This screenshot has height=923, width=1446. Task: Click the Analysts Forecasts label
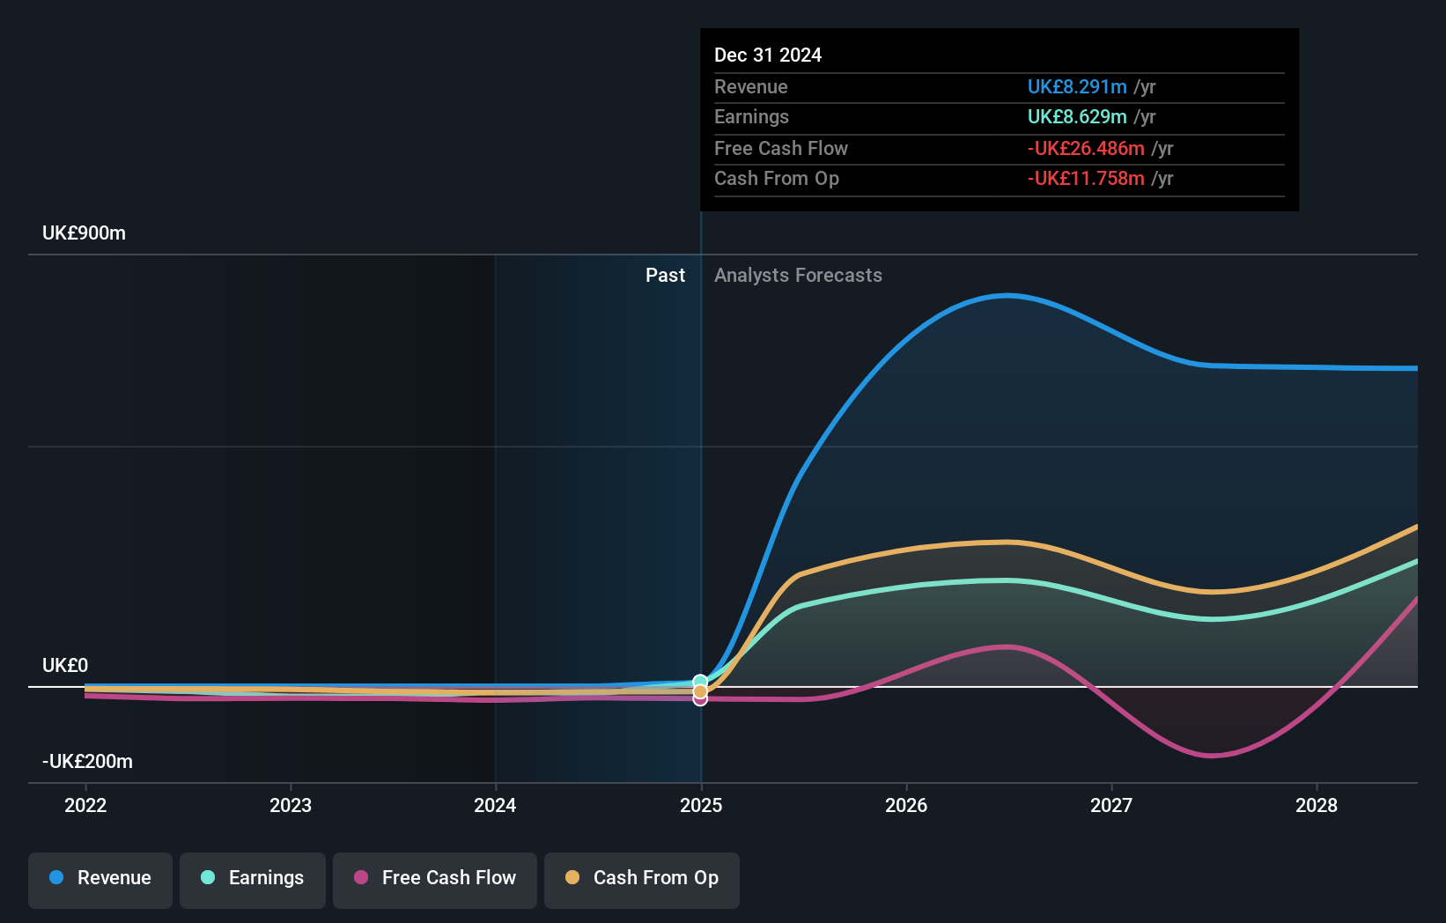[798, 275]
